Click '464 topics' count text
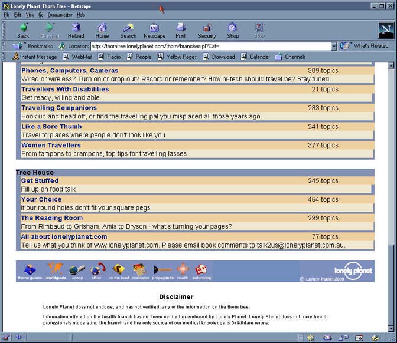The width and height of the screenshot is (397, 343). [323, 199]
